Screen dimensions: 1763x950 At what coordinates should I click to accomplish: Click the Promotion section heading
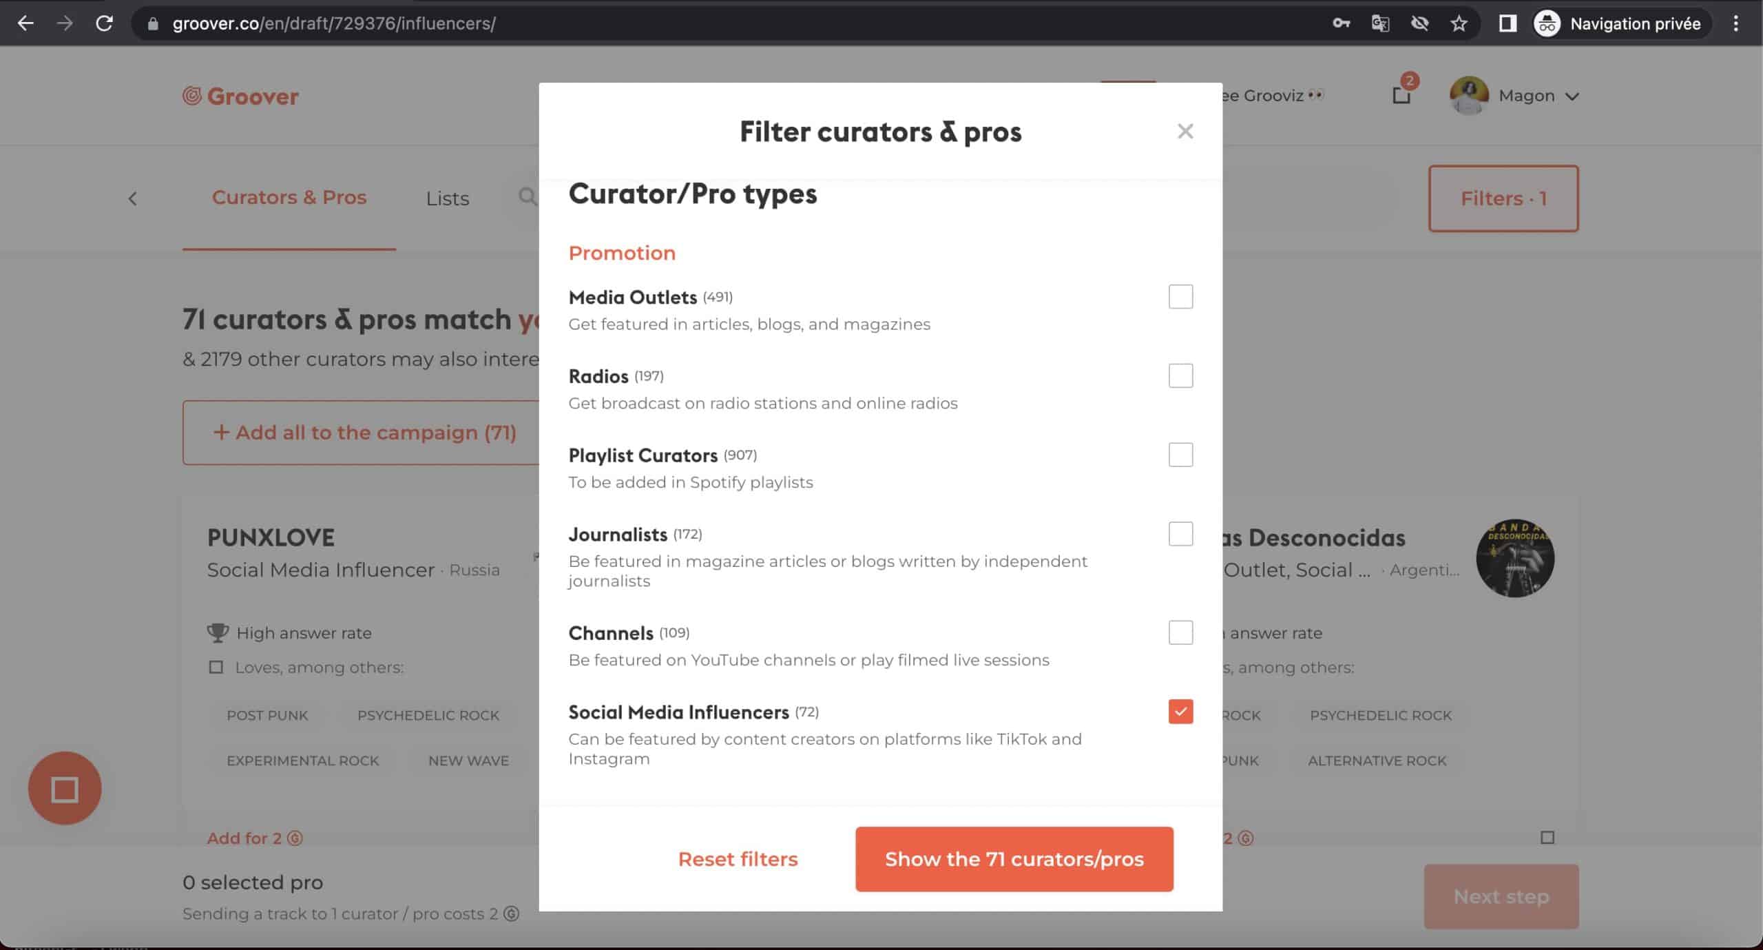pos(622,253)
